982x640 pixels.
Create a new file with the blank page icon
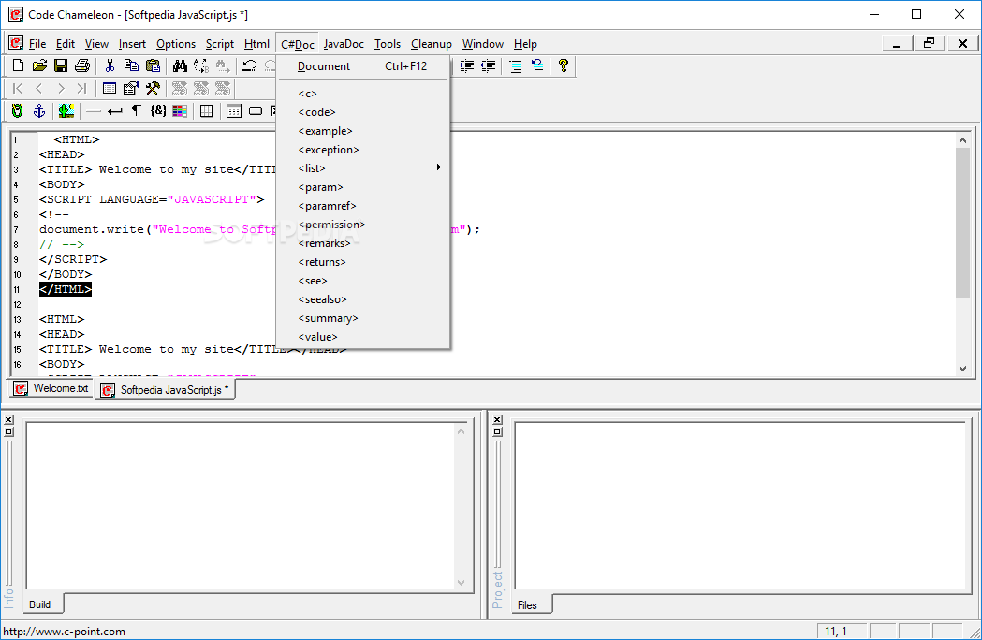tap(18, 65)
